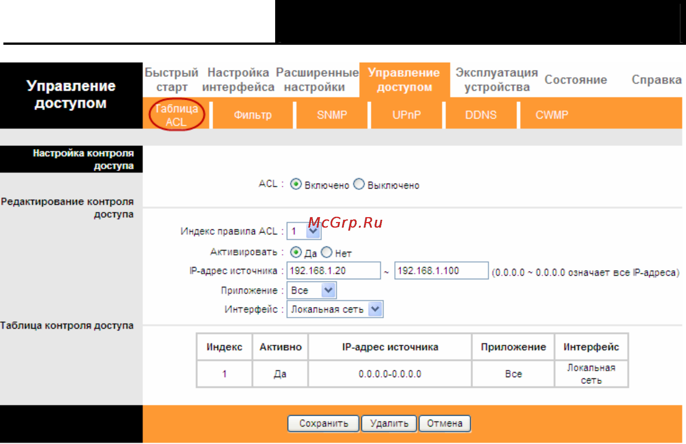Click the 'Сохранить' button

pyautogui.click(x=323, y=424)
